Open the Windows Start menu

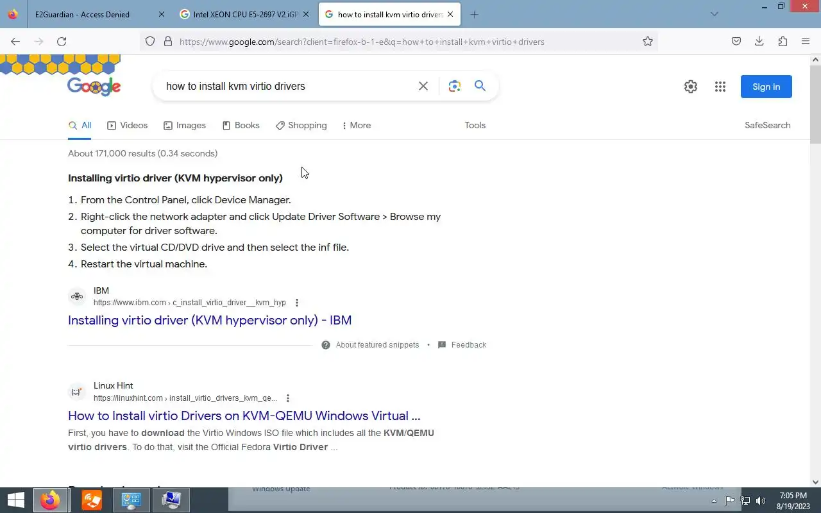[15, 500]
